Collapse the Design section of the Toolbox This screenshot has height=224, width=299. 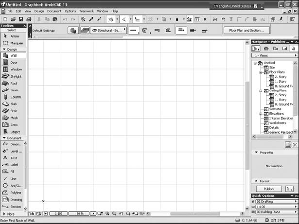pos(4,49)
